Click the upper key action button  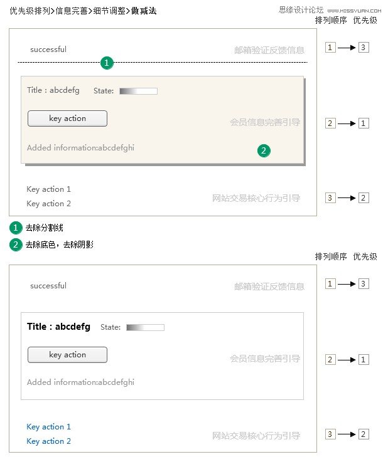click(67, 118)
